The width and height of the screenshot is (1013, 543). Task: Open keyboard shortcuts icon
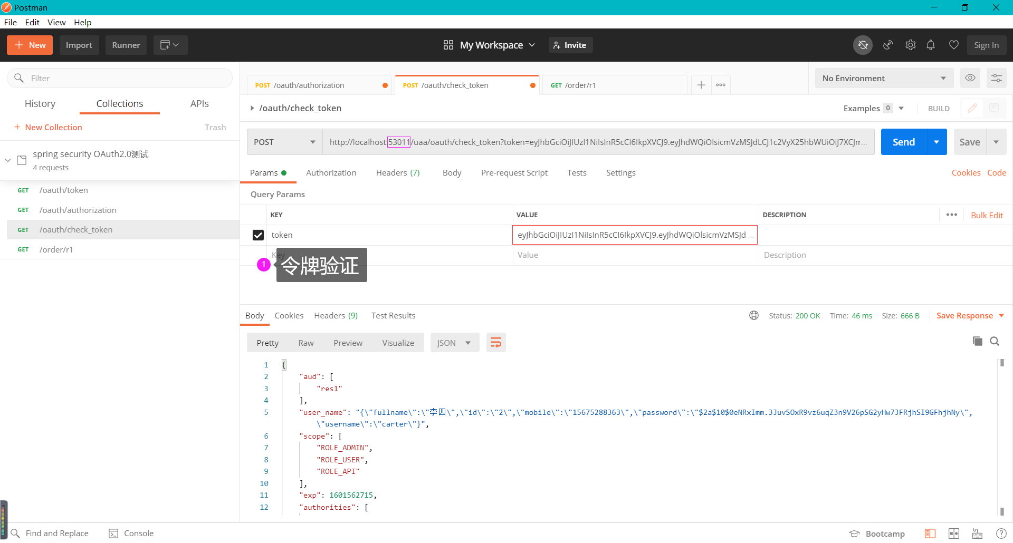977,534
